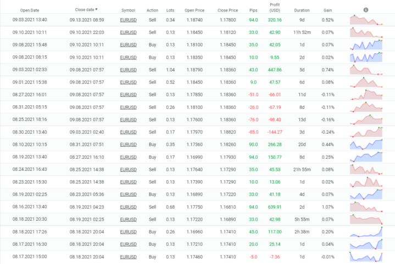Image resolution: width=395 pixels, height=264 pixels.
Task: Open mini chart for the 447.86 profit trade
Action: [366, 70]
